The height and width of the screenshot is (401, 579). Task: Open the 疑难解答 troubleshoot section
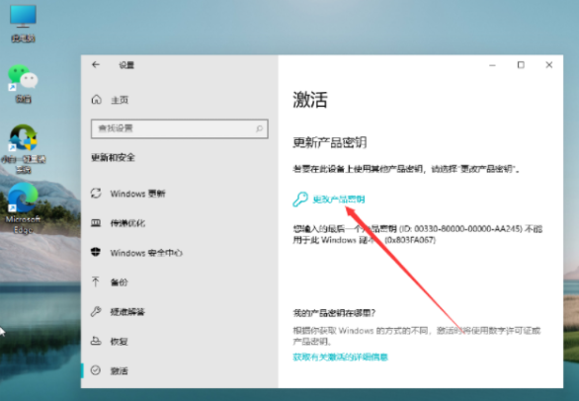click(127, 312)
